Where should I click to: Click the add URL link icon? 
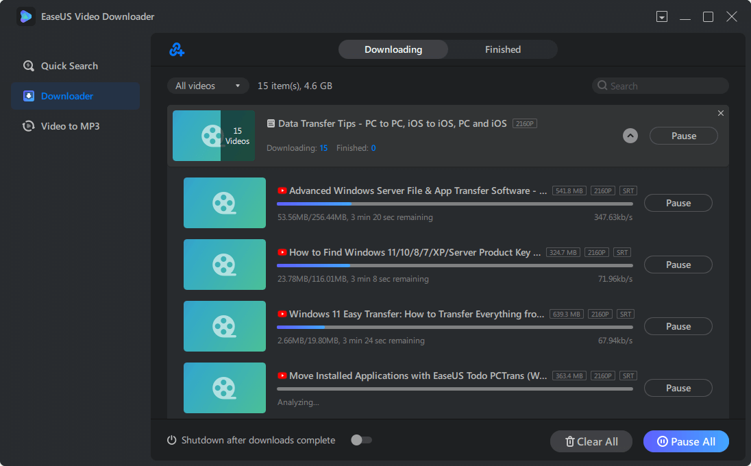177,49
